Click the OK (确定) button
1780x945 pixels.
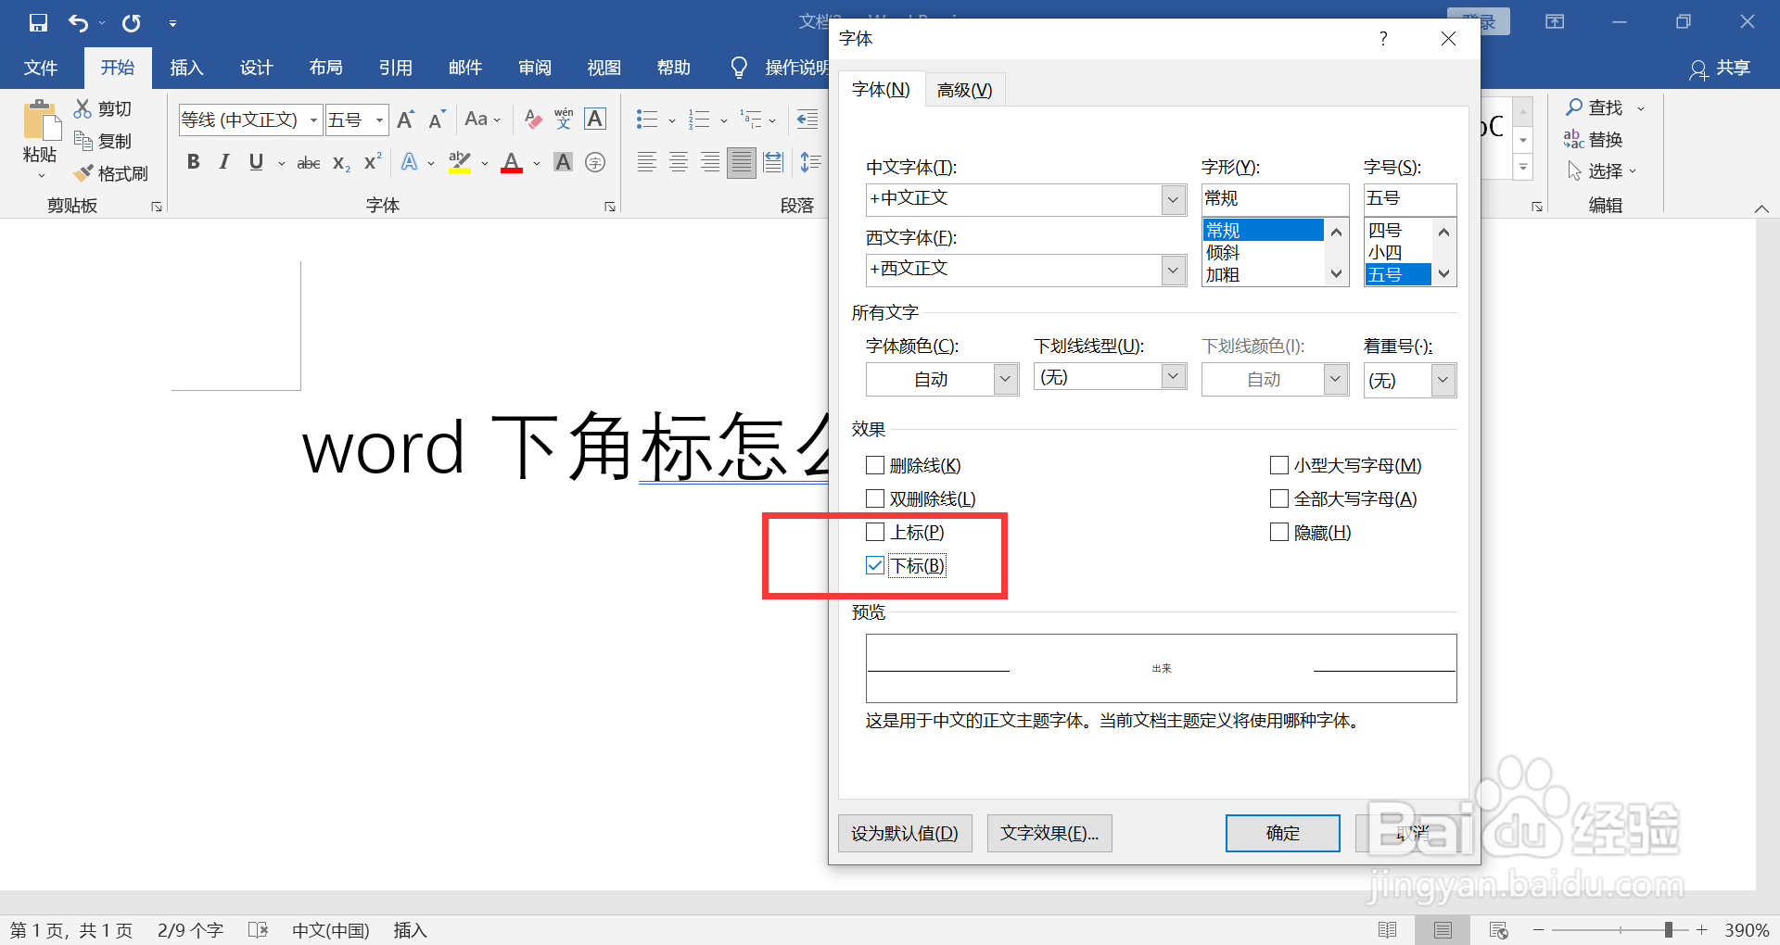click(x=1282, y=833)
